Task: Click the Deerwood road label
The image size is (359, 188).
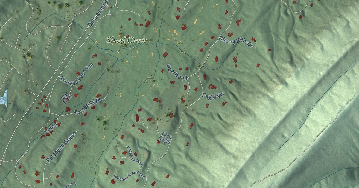Action: (177, 72)
